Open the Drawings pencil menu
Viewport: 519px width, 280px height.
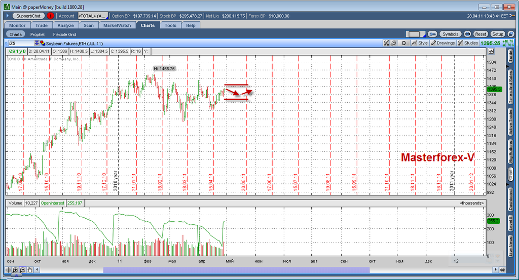443,43
